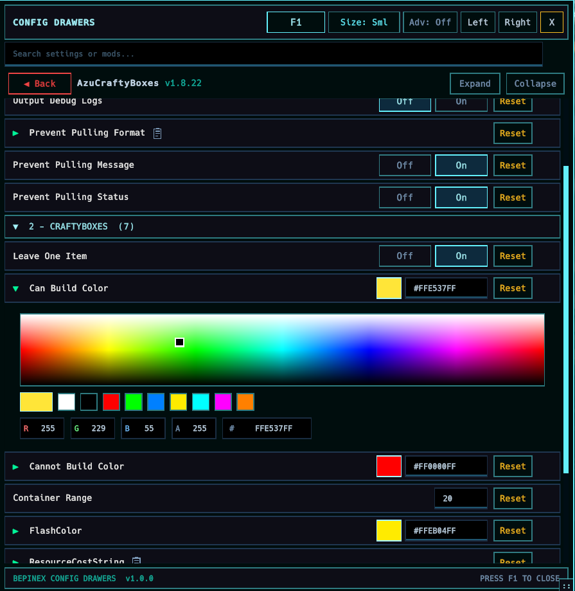Click current color preview swatch in picker
The width and height of the screenshot is (575, 591).
(36, 402)
